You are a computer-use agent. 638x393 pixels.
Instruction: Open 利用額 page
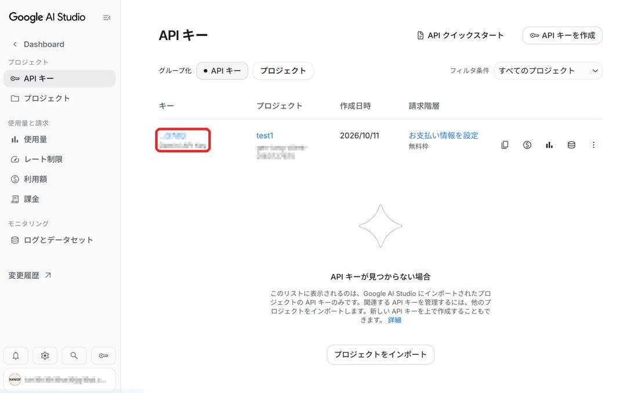tap(59, 179)
